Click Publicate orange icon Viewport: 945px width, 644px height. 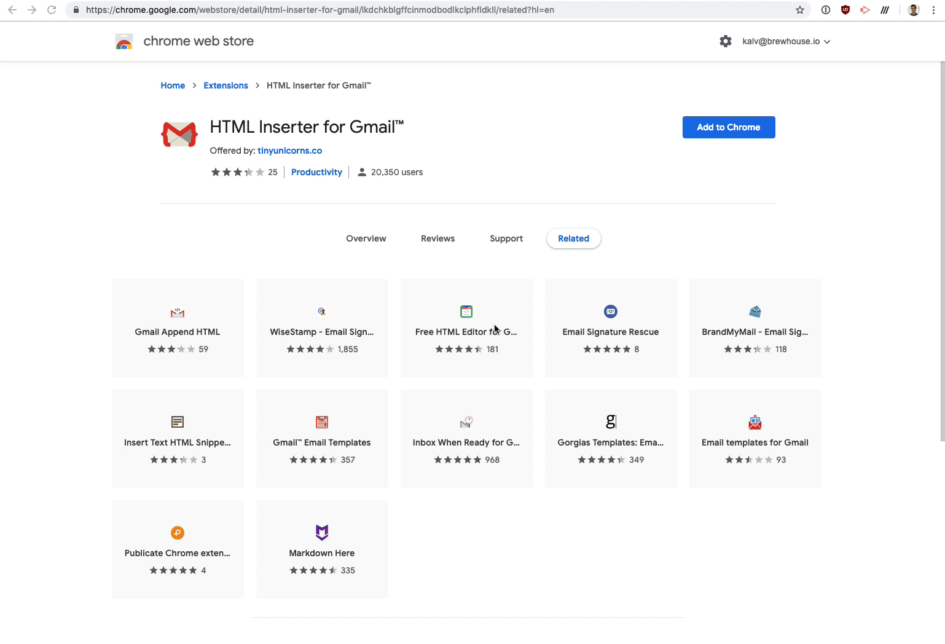coord(178,533)
